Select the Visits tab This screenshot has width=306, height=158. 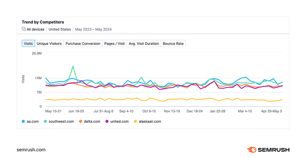tap(28, 43)
